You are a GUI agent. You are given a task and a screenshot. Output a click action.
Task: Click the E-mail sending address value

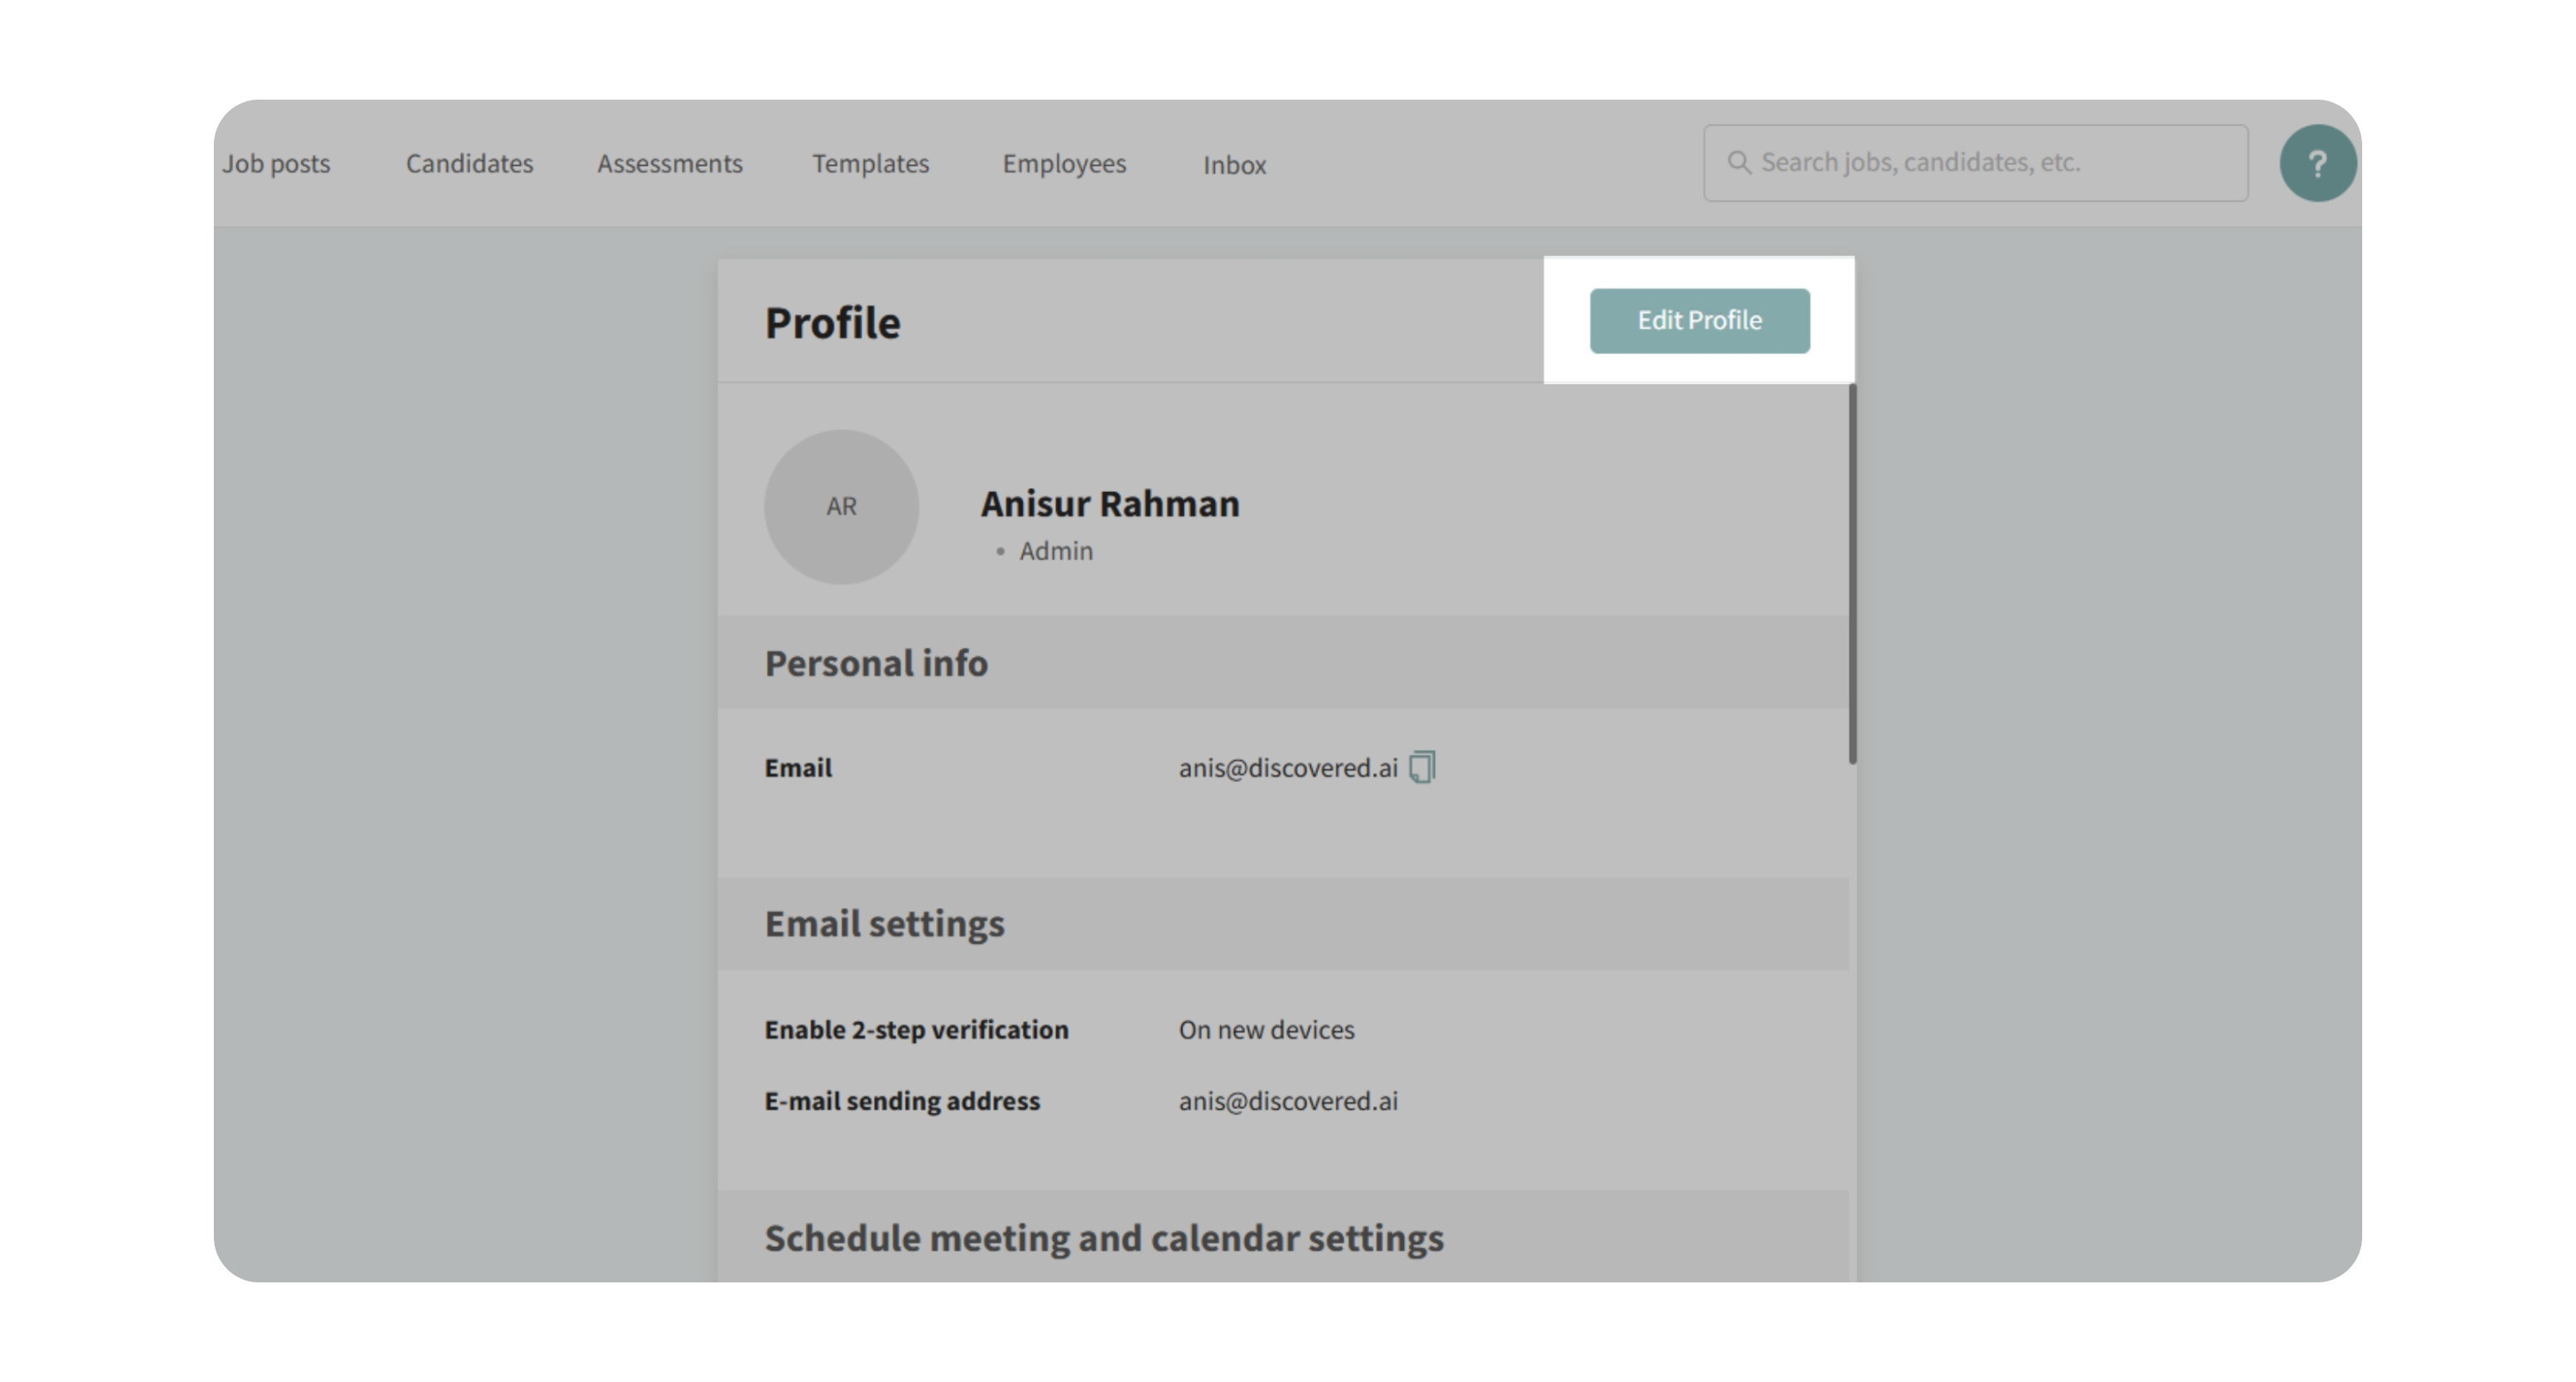(1288, 1100)
